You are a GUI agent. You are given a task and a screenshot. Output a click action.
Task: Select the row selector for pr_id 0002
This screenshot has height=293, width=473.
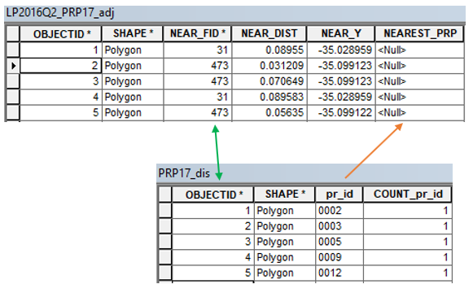[x=165, y=211]
